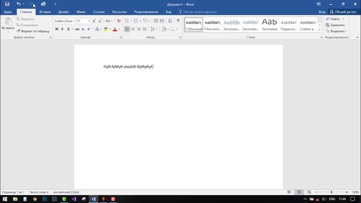This screenshot has width=361, height=203.
Task: Decrease font size with the shrink icon
Action: coord(100,21)
